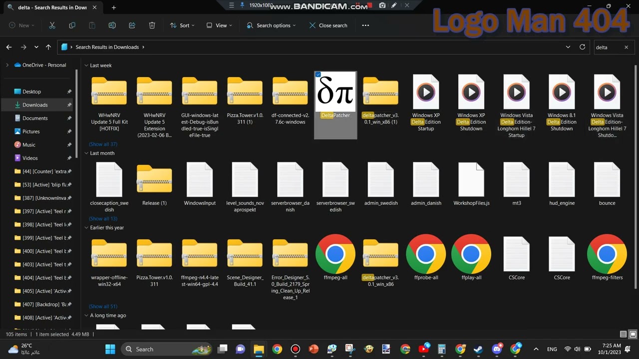This screenshot has height=359, width=639.
Task: Open the New dropdown menu
Action: pyautogui.click(x=22, y=25)
